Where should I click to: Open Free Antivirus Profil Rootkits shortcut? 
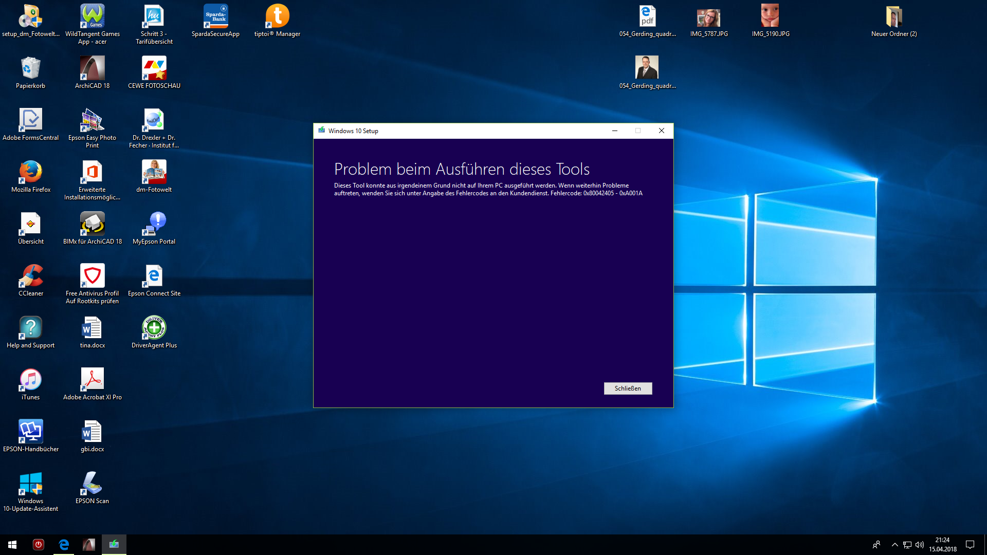[93, 284]
